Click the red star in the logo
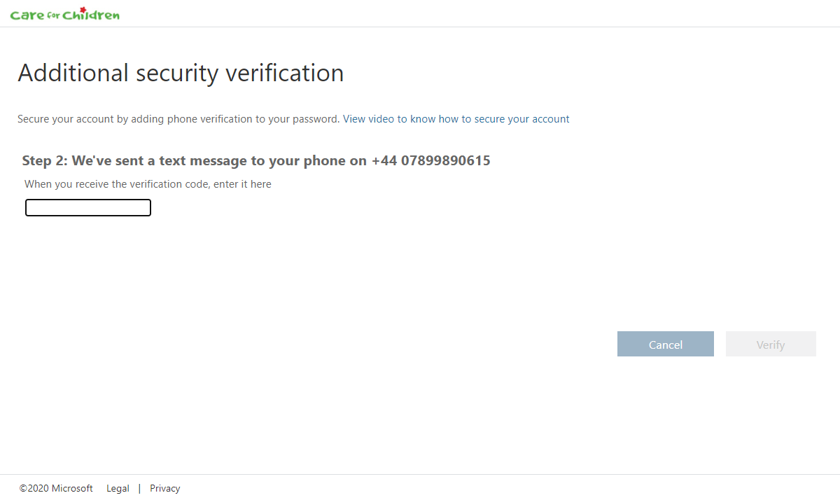 coord(83,9)
